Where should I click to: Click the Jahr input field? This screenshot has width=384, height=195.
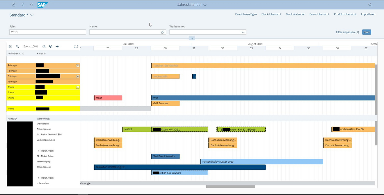tap(48, 32)
